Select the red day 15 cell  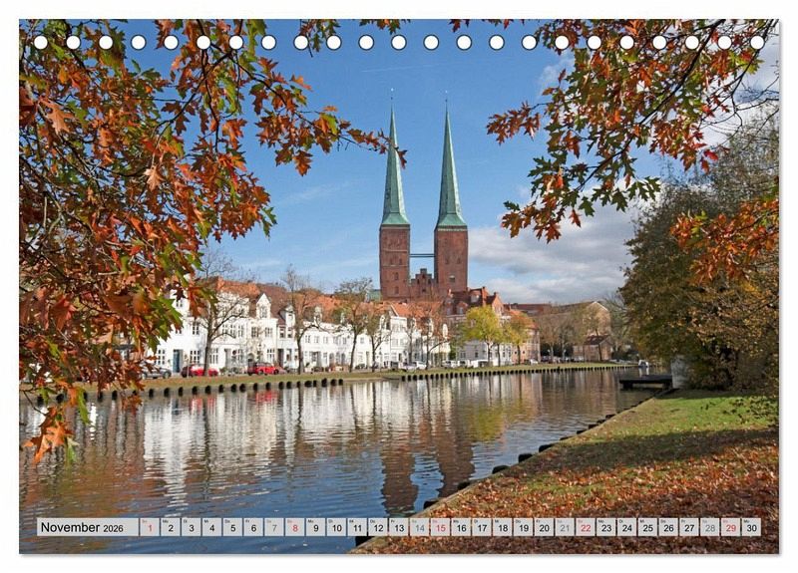click(x=440, y=527)
